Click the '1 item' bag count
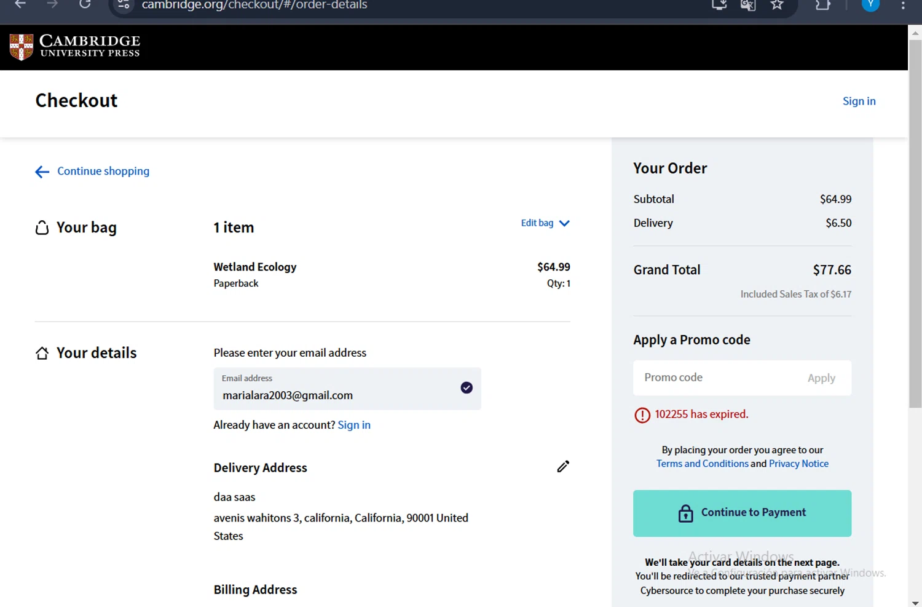 (234, 228)
